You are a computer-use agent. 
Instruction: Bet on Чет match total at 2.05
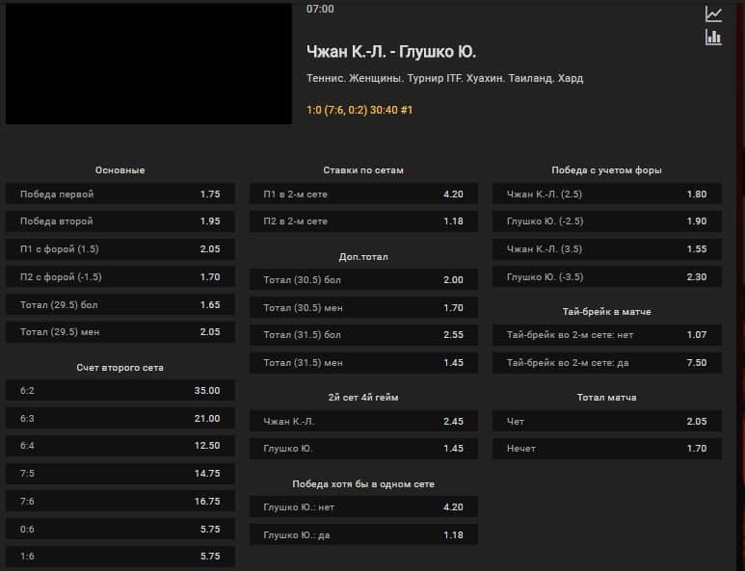click(607, 422)
